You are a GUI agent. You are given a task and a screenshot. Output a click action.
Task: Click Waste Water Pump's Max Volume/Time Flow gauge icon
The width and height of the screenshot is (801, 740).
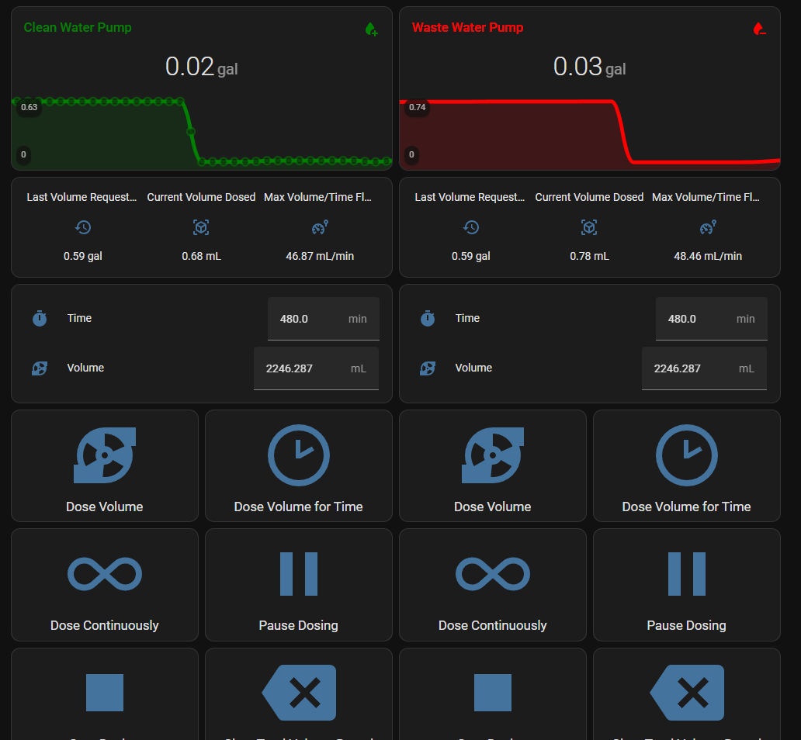point(708,227)
